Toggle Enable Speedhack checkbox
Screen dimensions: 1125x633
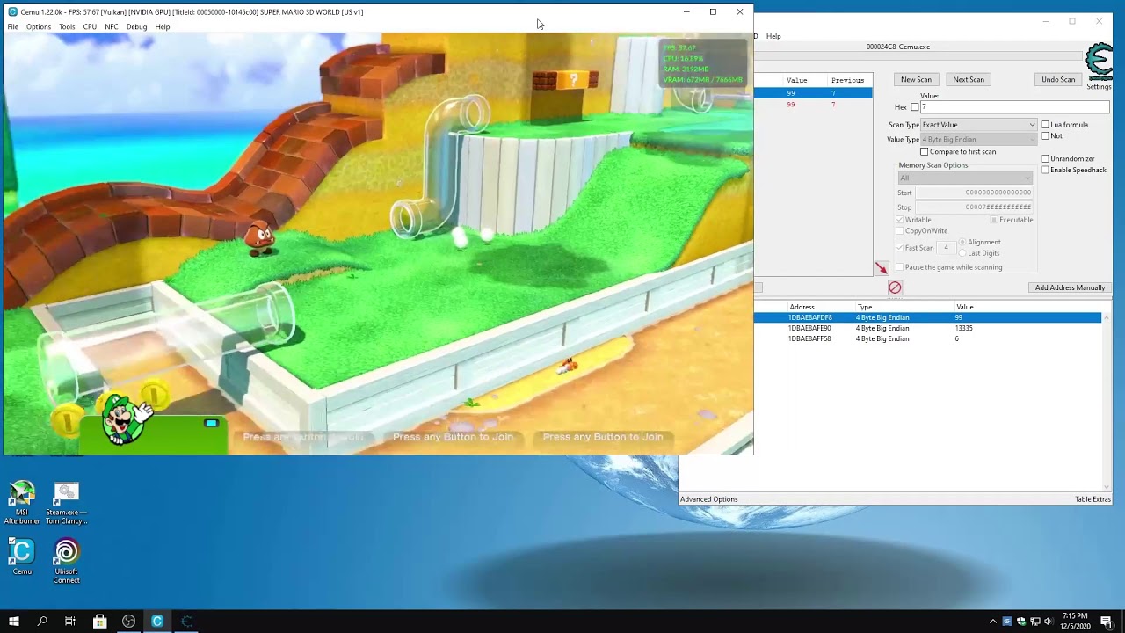click(x=1045, y=170)
